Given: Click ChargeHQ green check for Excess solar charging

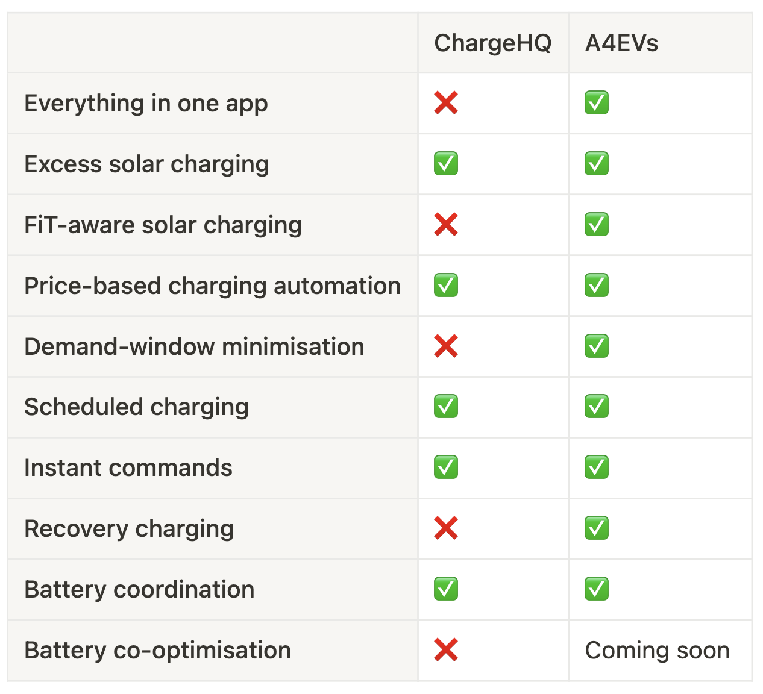Looking at the screenshot, I should [x=446, y=164].
